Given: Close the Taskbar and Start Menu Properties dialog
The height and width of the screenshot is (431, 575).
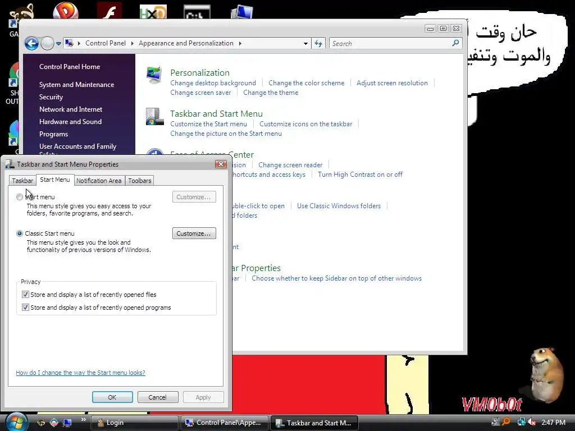Looking at the screenshot, I should pyautogui.click(x=221, y=164).
